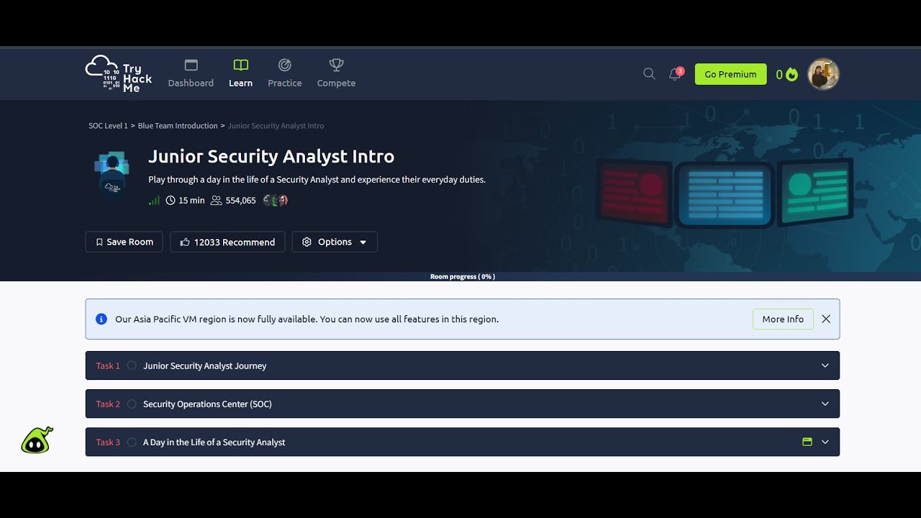Click the search magnifier icon
921x518 pixels.
[649, 73]
